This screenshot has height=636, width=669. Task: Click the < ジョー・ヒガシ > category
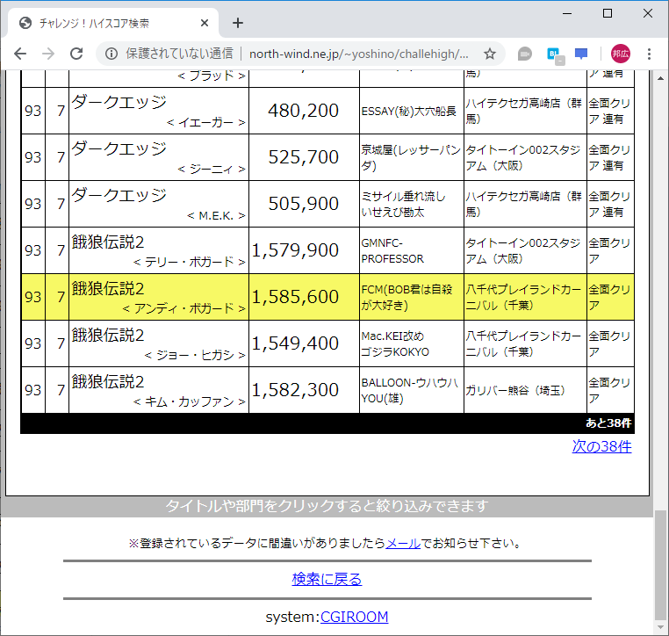coord(195,355)
